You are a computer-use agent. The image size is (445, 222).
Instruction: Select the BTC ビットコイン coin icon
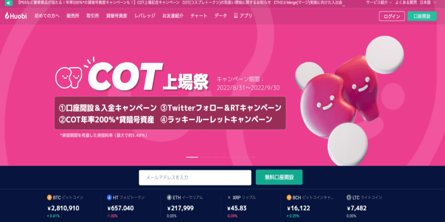pos(50,197)
